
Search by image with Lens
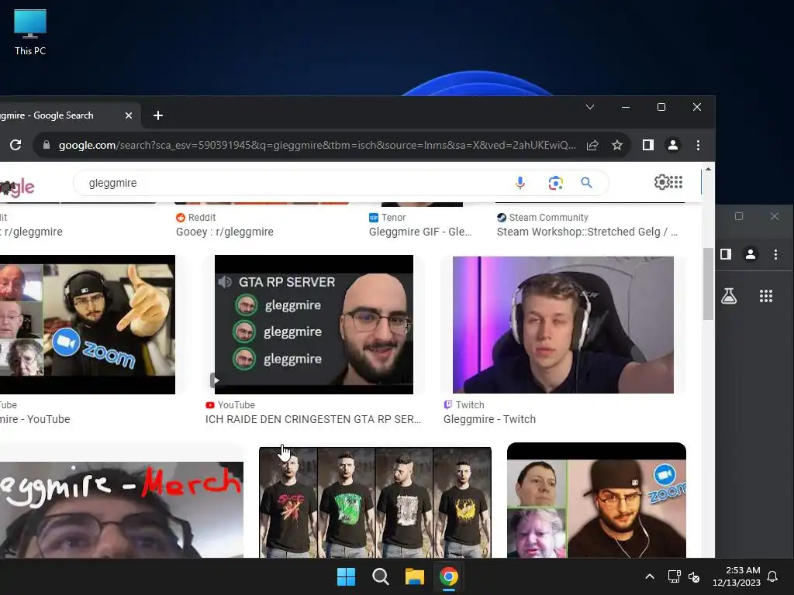[x=555, y=183]
